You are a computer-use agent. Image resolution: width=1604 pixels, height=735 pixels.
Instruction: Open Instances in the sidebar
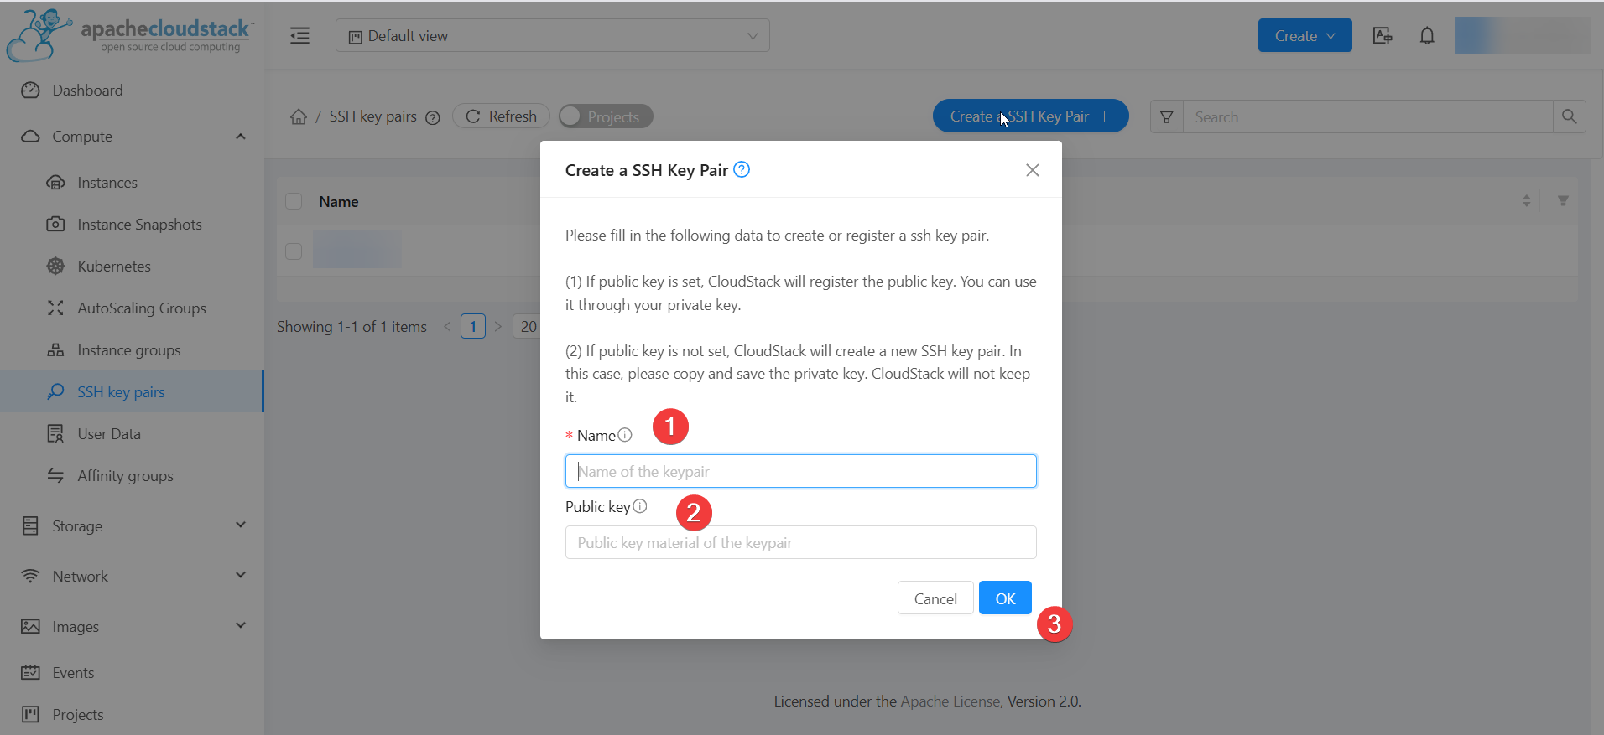(107, 183)
